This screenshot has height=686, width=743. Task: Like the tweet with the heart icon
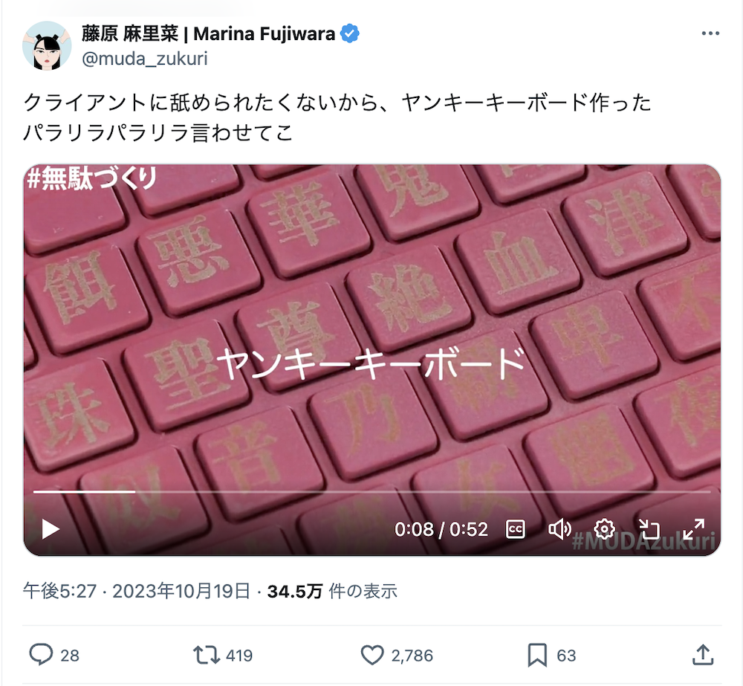coord(372,656)
